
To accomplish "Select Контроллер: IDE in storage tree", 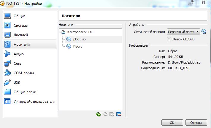I will pyautogui.click(x=82, y=32).
